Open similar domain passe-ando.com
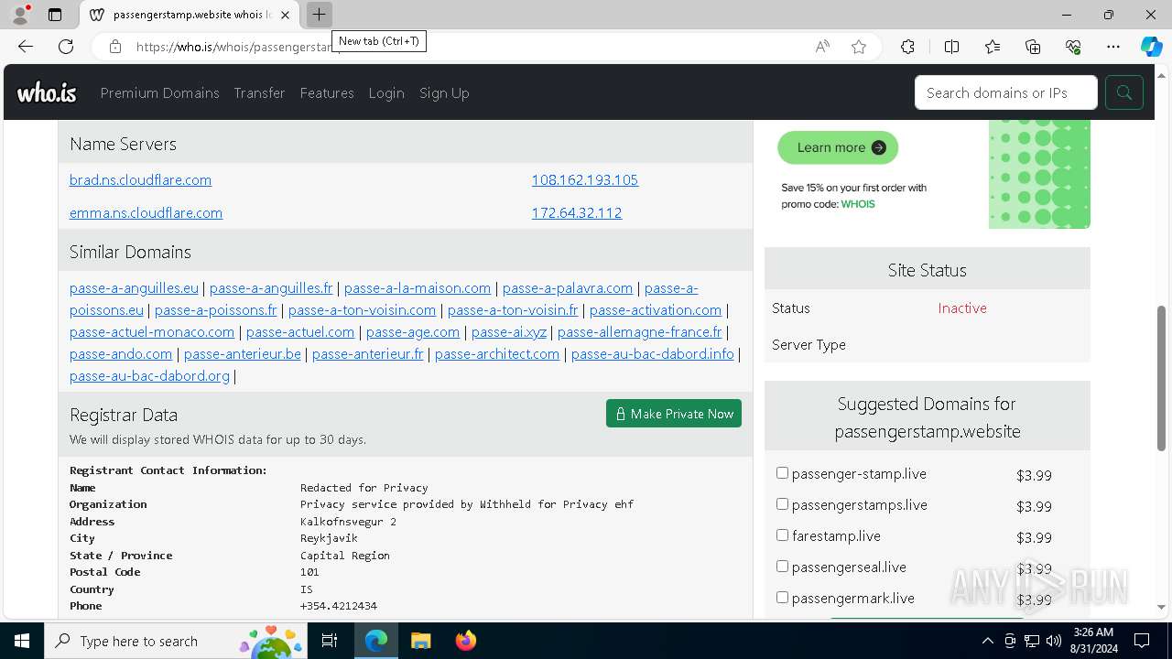 121,354
